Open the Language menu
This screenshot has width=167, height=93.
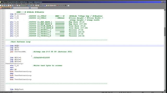pyautogui.click(x=19, y=4)
